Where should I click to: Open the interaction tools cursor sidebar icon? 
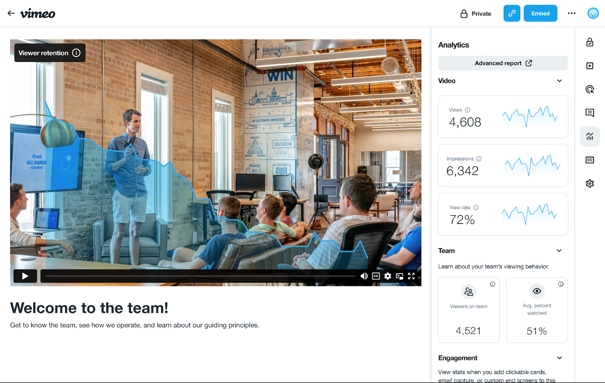click(x=589, y=90)
